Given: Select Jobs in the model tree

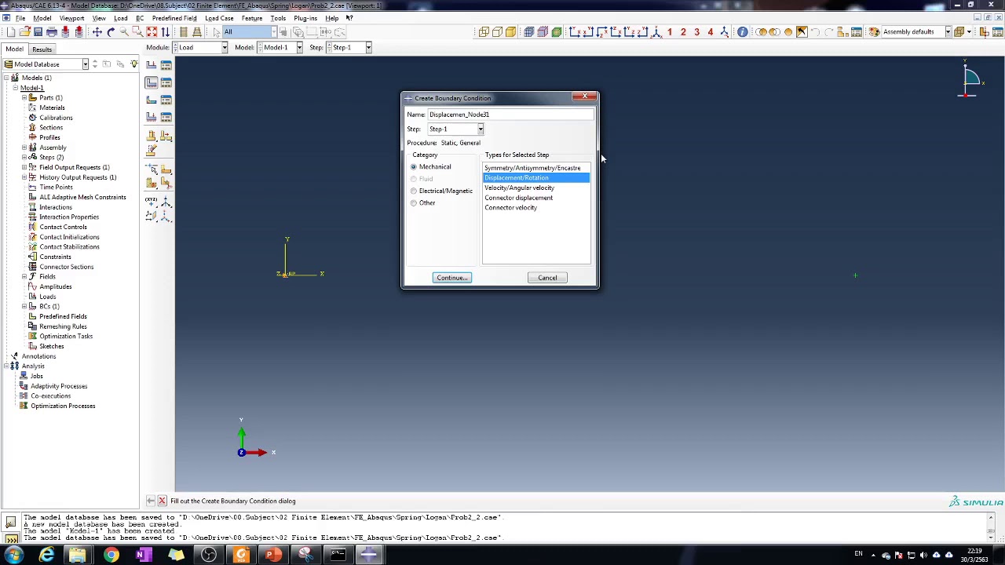Looking at the screenshot, I should 36,376.
